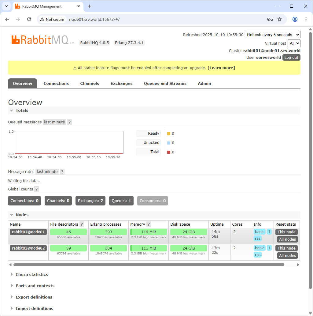Log out of serverworld user
Viewport: 313px width, 316px height.
291,58
